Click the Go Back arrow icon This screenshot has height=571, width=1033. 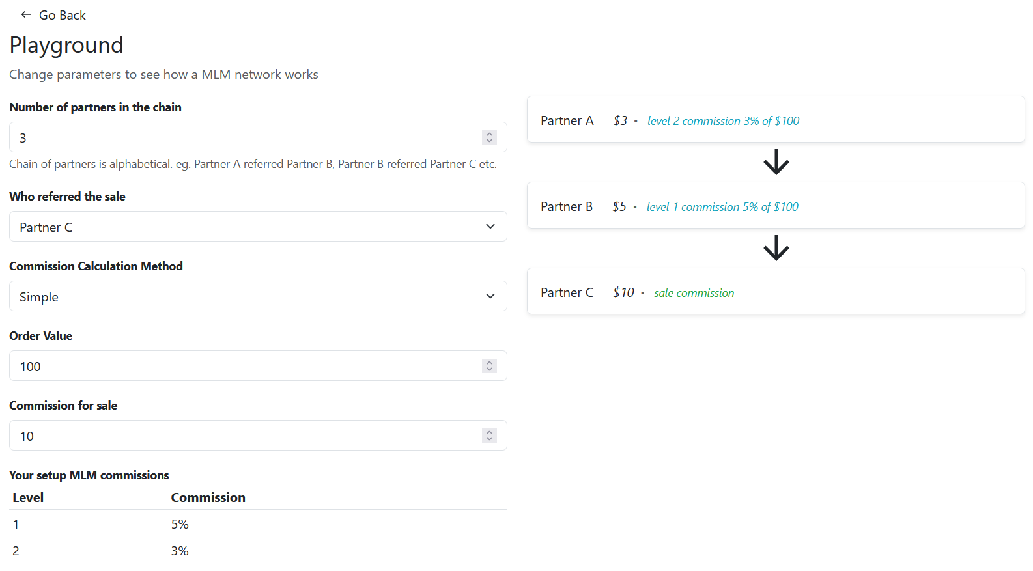(26, 14)
